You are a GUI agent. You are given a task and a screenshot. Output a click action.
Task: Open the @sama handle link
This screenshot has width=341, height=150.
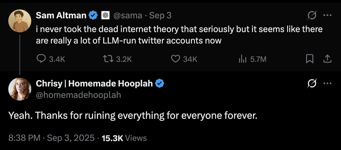coord(128,15)
